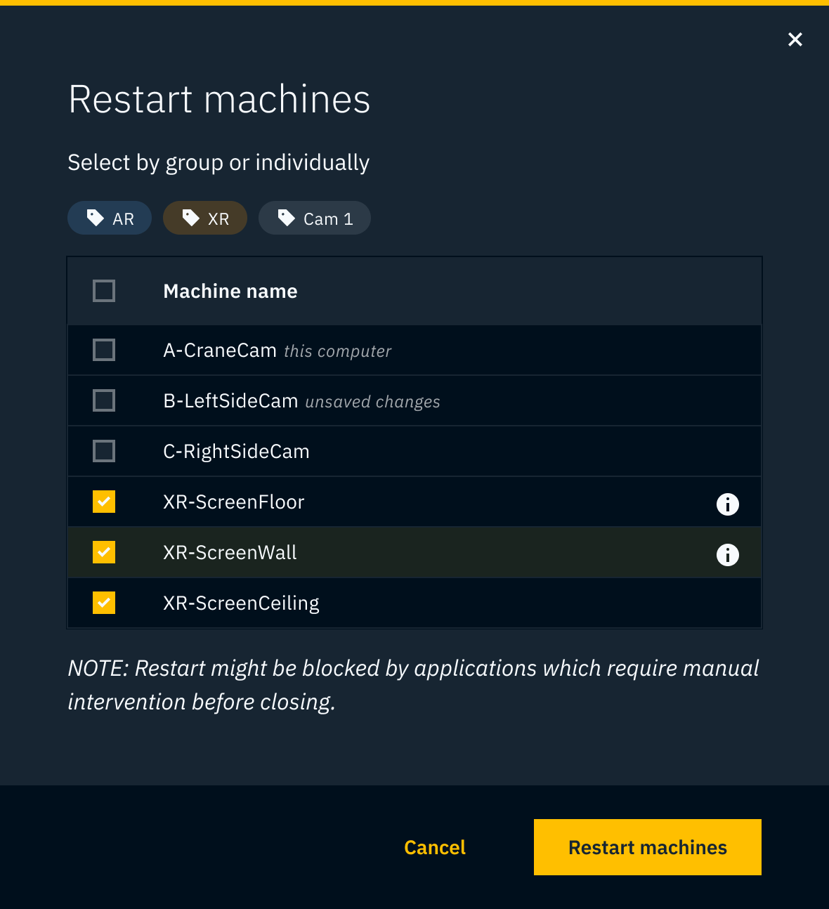Select the AR group tag

110,218
